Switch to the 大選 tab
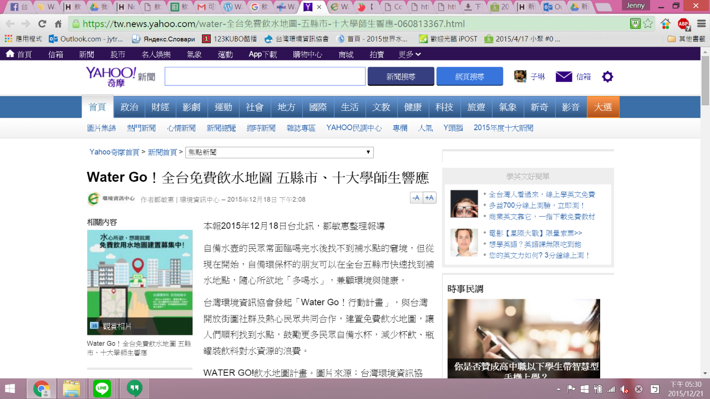Image resolution: width=710 pixels, height=399 pixels. (603, 108)
